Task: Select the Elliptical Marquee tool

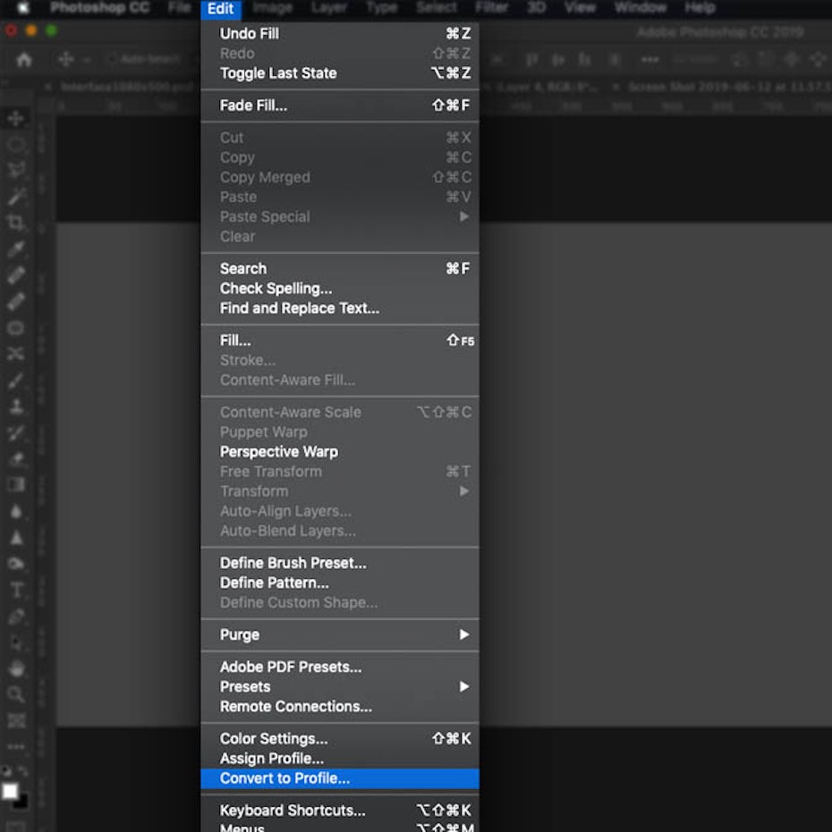Action: coord(16,144)
